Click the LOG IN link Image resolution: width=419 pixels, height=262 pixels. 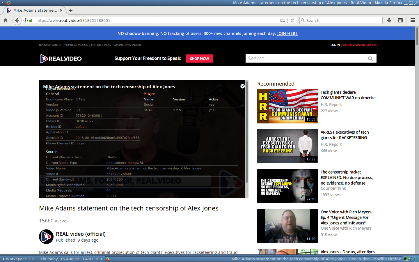335,45
